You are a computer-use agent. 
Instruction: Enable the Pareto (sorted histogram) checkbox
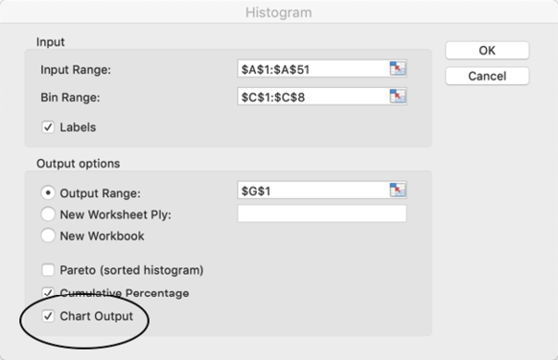(48, 270)
